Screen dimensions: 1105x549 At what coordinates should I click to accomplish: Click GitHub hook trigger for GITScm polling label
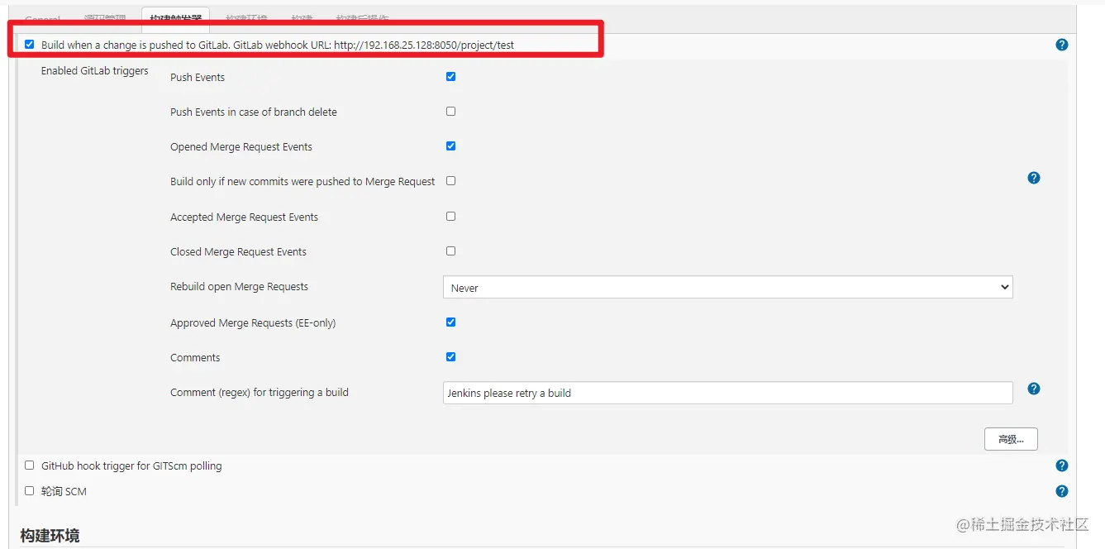131,466
